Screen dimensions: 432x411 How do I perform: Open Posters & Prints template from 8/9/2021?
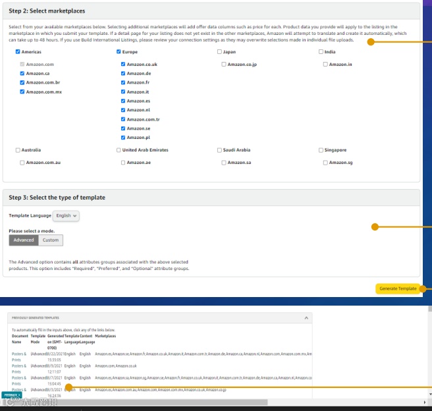point(19,369)
